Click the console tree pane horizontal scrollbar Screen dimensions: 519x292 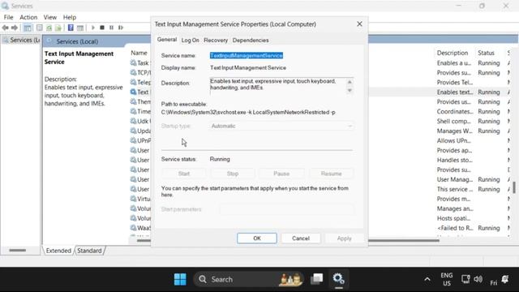pyautogui.click(x=18, y=251)
